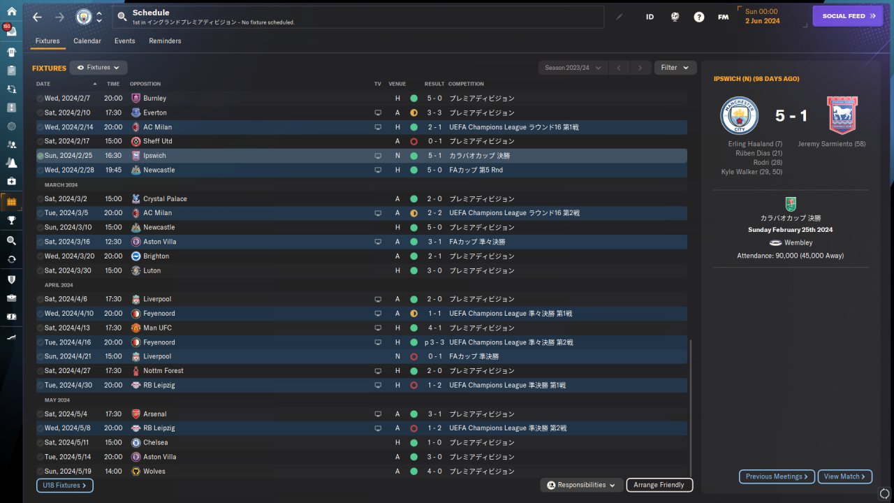
Task: Click the Arrange Friendly button
Action: pos(660,485)
